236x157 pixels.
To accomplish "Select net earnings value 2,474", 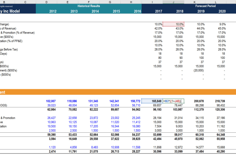I will click(x=52, y=152).
